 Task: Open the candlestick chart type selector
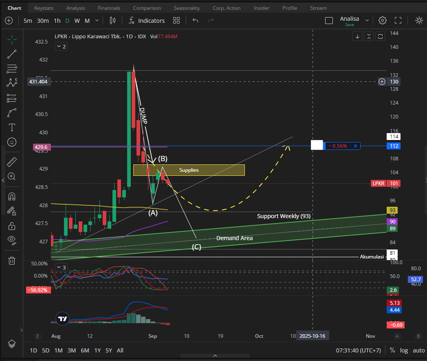pos(112,21)
